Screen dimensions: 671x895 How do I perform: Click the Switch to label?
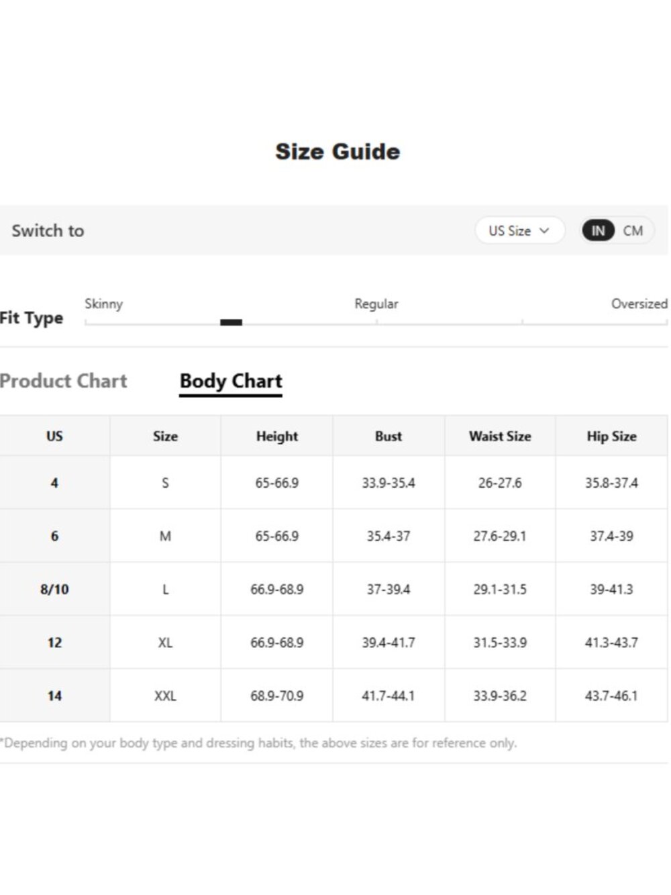point(48,230)
